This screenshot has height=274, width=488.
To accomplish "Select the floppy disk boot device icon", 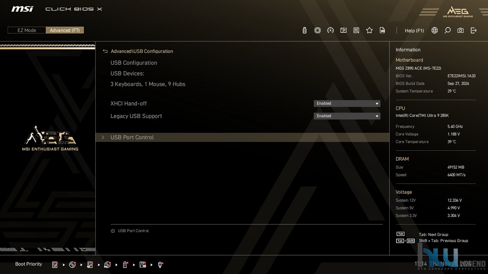I will click(x=143, y=264).
